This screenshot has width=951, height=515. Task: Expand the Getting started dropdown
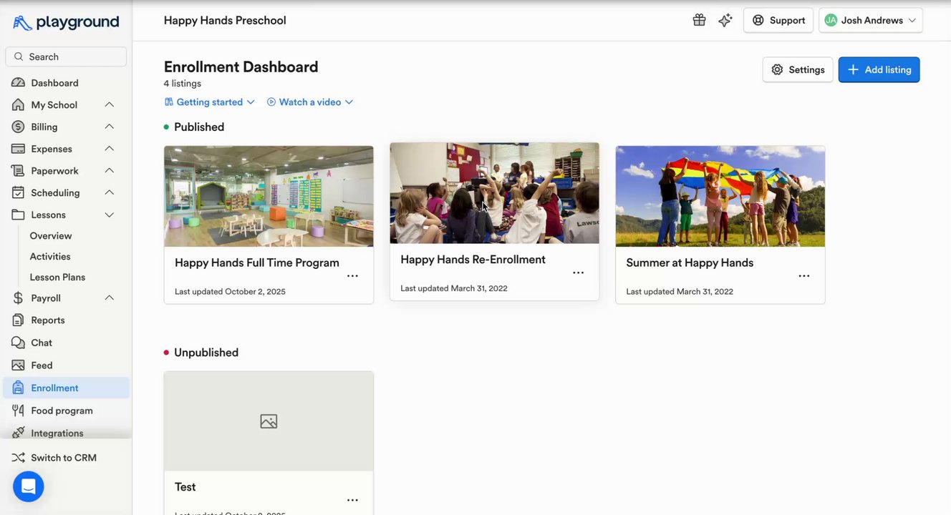click(210, 102)
